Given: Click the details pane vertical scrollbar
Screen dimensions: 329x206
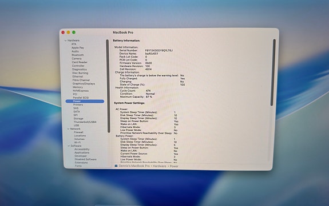Looking at the screenshot, I should point(273,72).
